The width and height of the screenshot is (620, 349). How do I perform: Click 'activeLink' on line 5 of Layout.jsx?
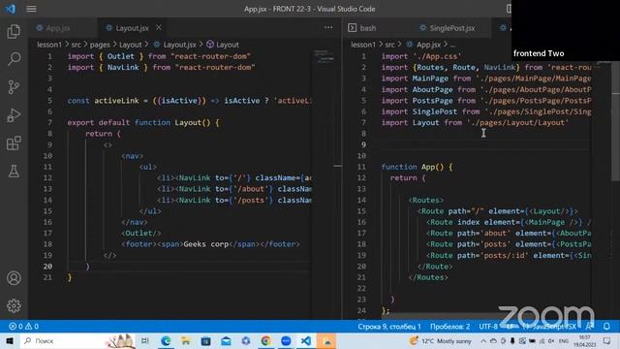116,101
